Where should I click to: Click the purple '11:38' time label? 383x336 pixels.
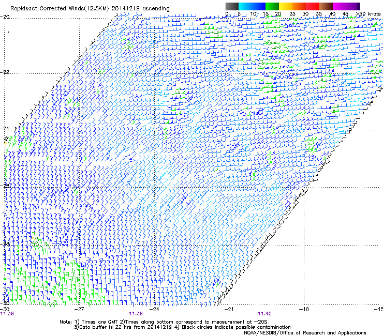click(x=7, y=314)
